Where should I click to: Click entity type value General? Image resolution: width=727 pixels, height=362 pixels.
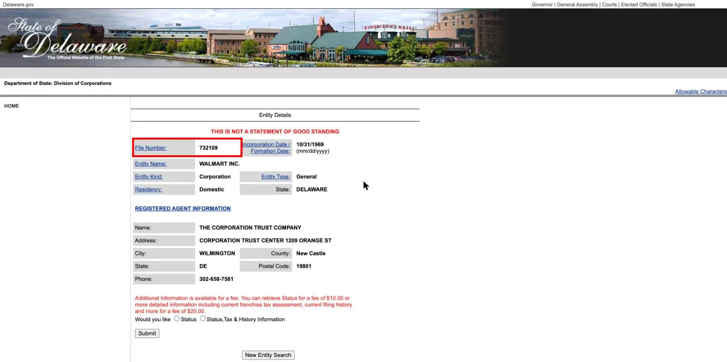[x=306, y=177]
